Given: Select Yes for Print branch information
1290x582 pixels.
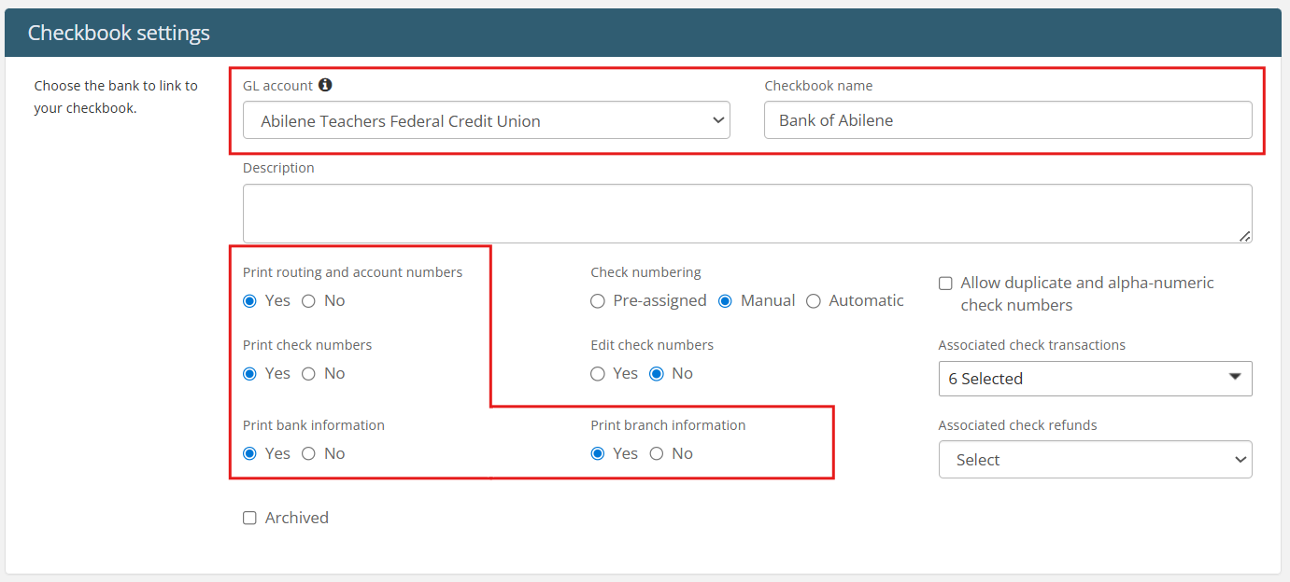Looking at the screenshot, I should pos(598,454).
